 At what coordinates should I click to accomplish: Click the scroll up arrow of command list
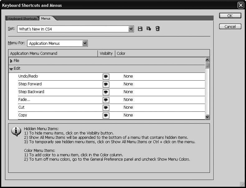[207, 60]
